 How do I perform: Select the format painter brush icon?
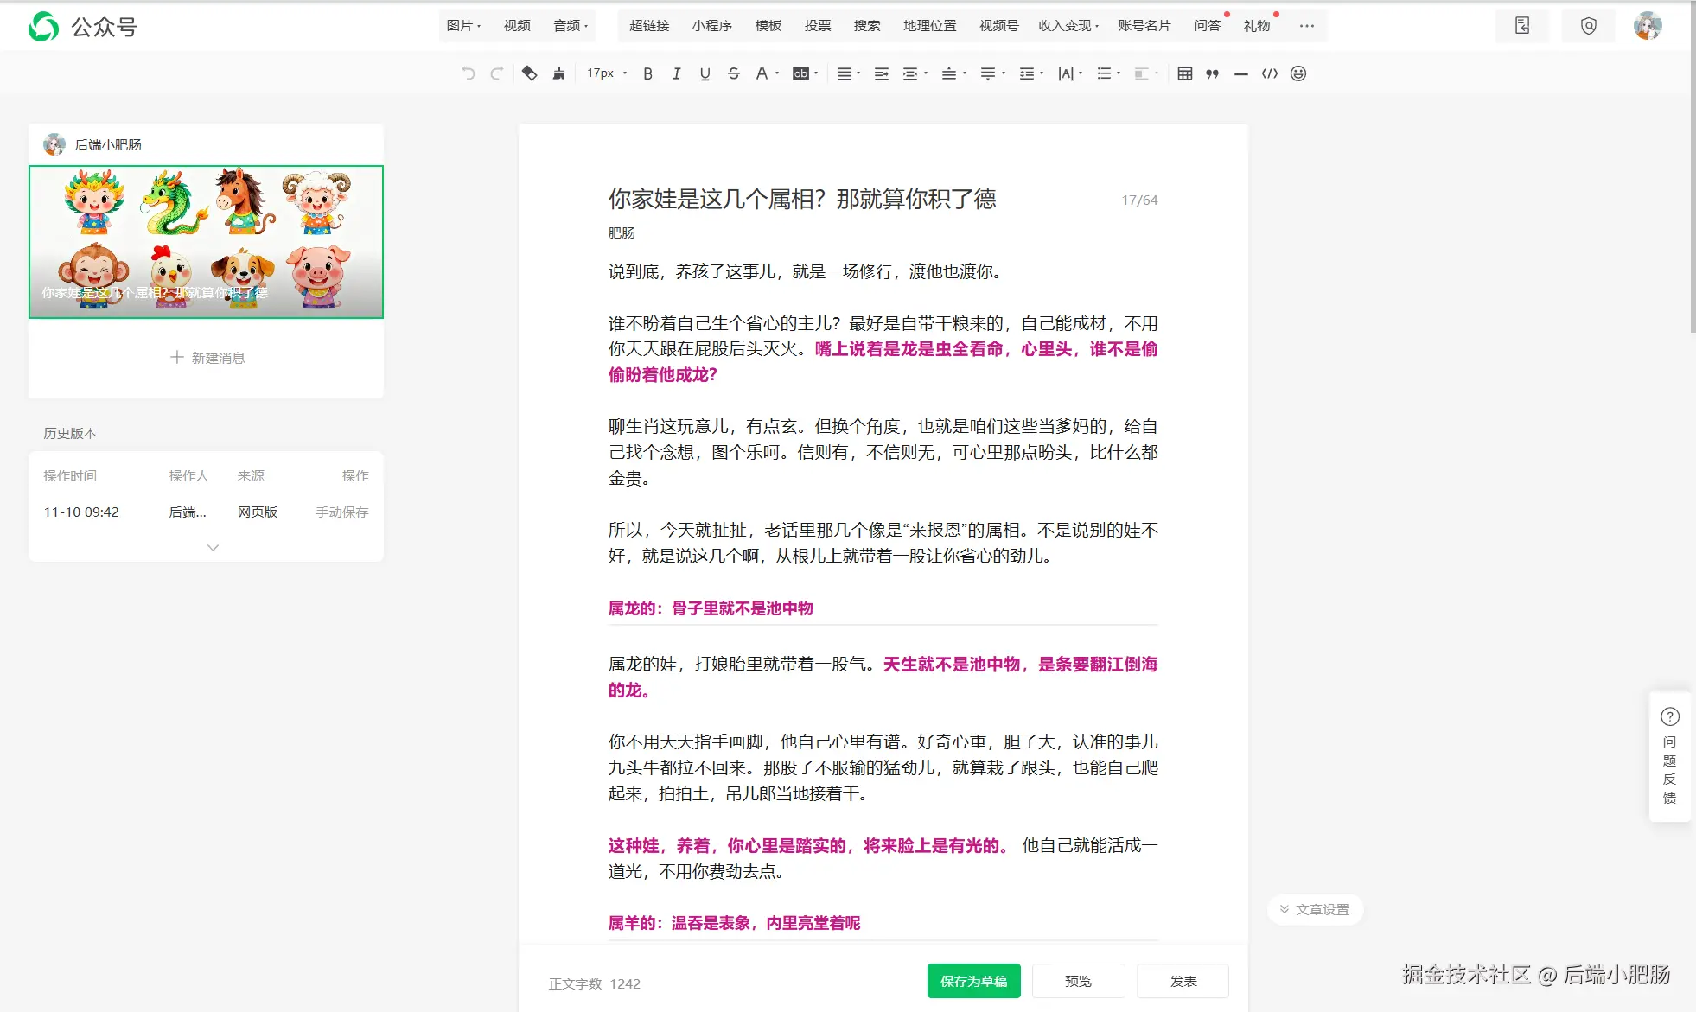pos(558,74)
